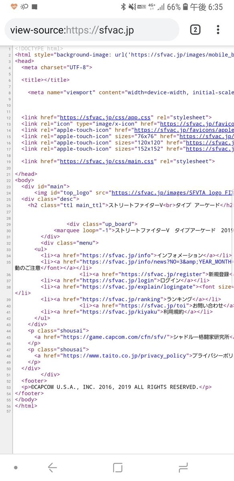This screenshot has width=234, height=481.
Task: Open the Chrome three-dot overflow menu
Action: pyautogui.click(x=218, y=30)
